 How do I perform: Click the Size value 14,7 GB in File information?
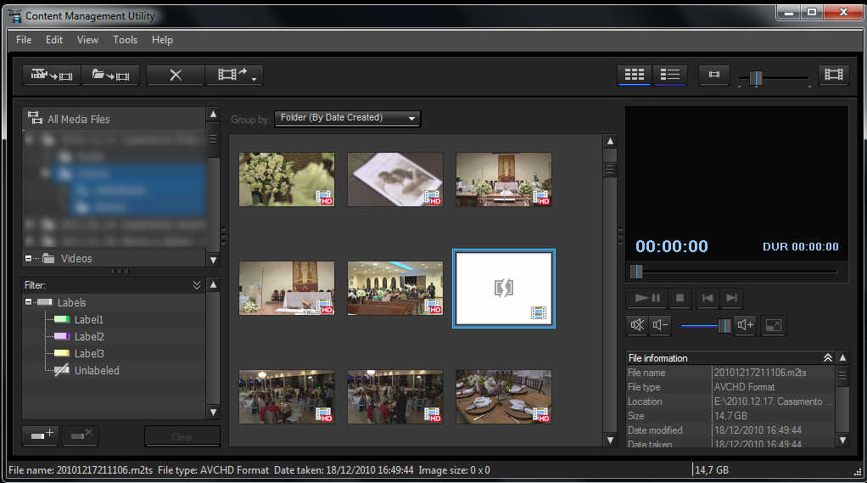click(730, 415)
